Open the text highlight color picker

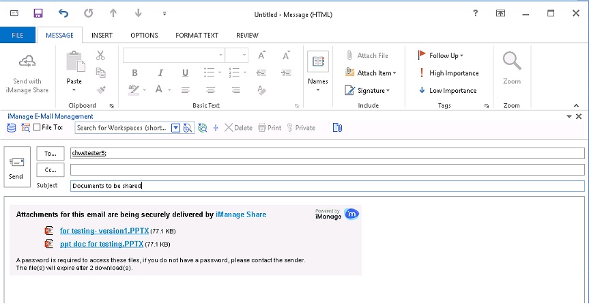[143, 89]
